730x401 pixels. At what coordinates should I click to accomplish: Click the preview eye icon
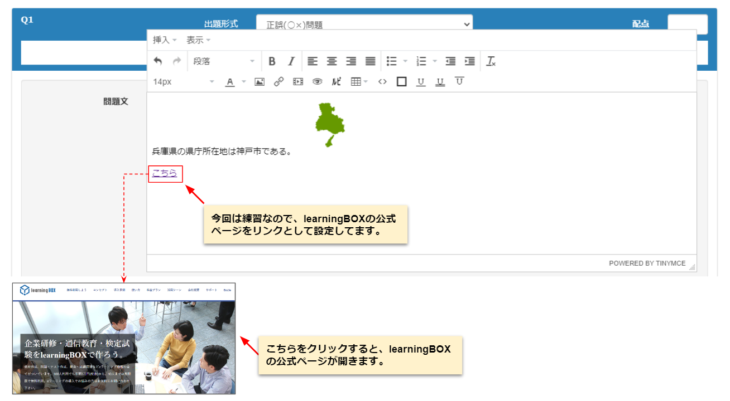(x=317, y=82)
